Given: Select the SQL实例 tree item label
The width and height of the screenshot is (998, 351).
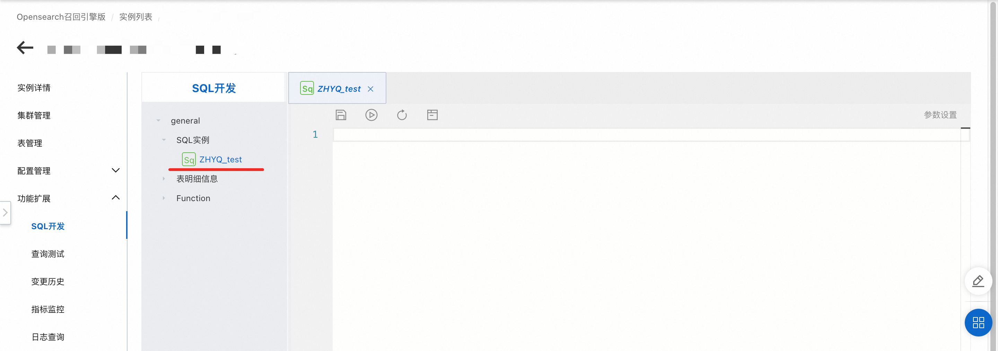Looking at the screenshot, I should click(x=193, y=140).
